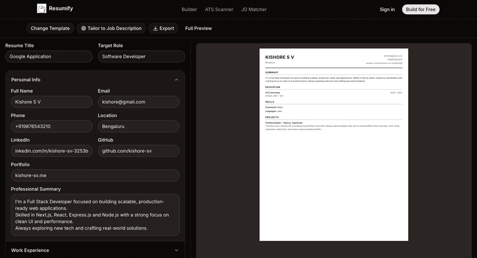477x258 pixels.
Task: Edit the GitHub URL field
Action: tap(139, 151)
